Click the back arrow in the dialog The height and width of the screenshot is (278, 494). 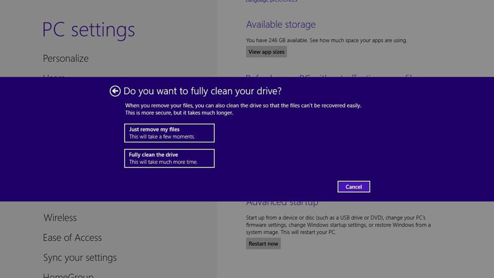click(115, 91)
